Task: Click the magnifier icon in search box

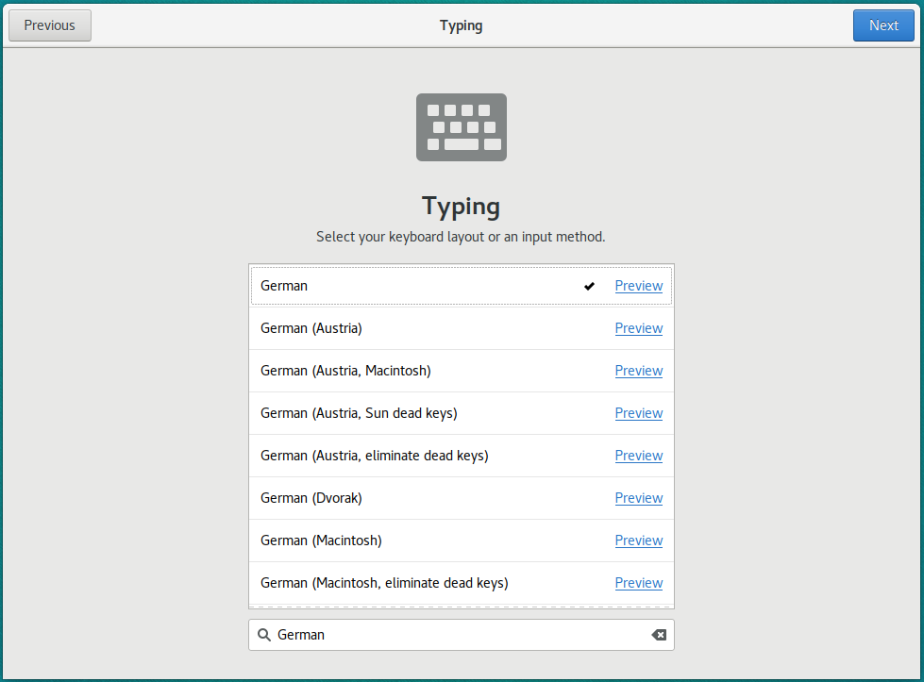Action: (x=264, y=635)
